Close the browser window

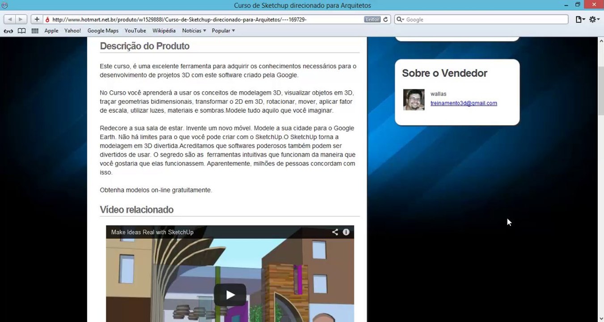[594, 5]
